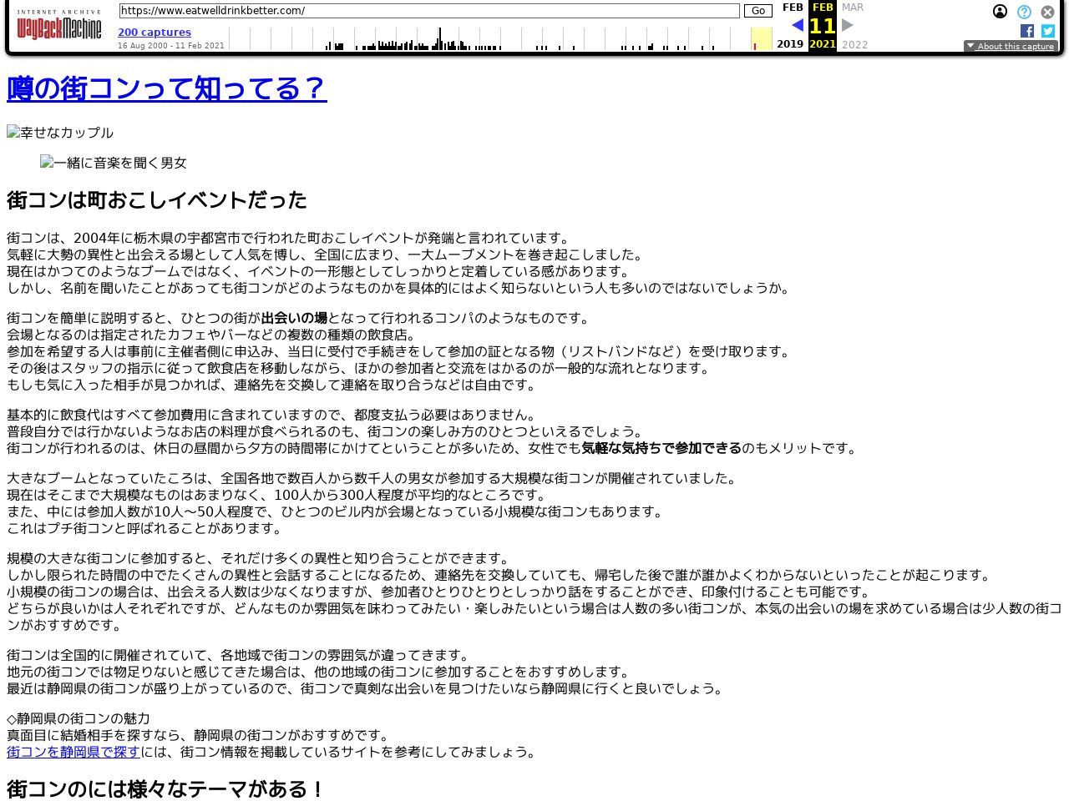Focus the Wayback URL input field
Screen dimensions: 1069x801
428,11
